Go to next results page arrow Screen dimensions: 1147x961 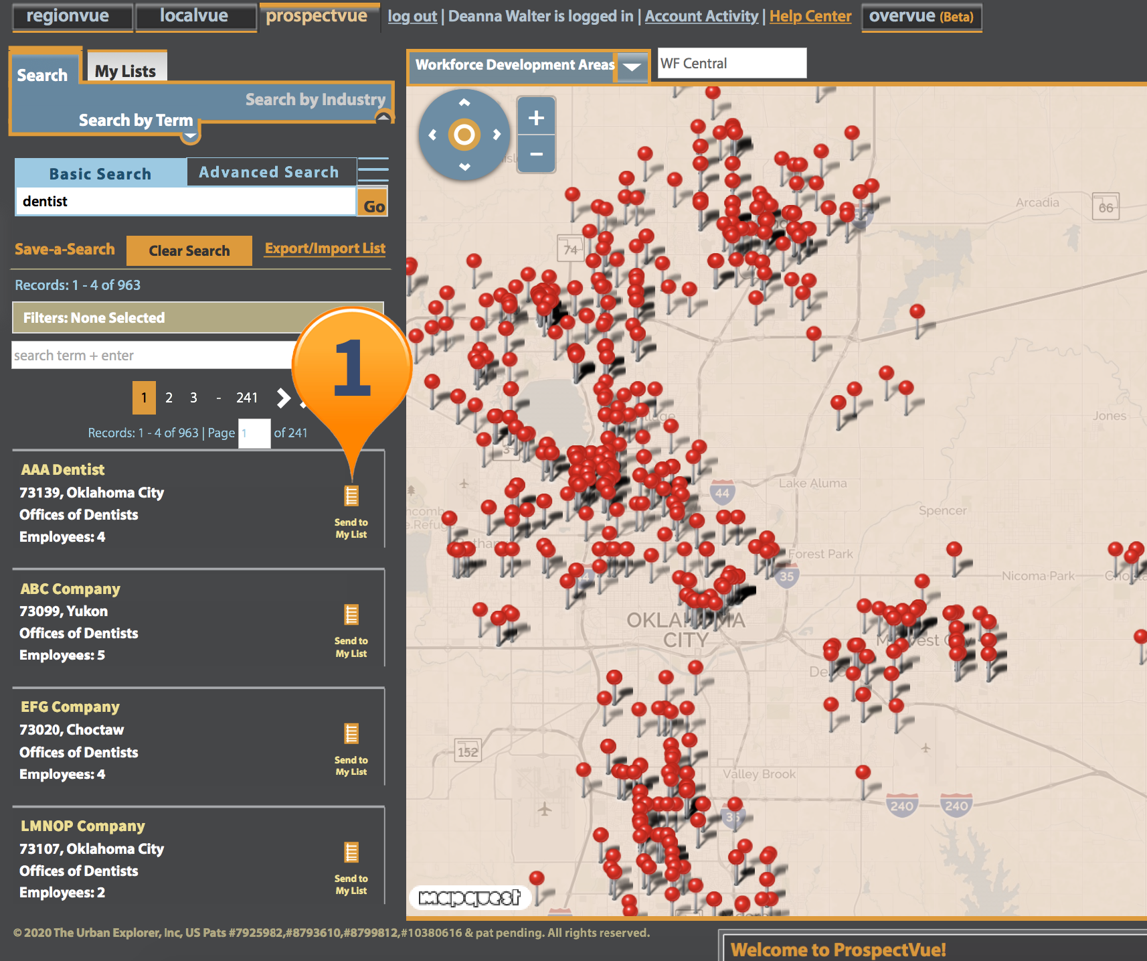point(283,398)
